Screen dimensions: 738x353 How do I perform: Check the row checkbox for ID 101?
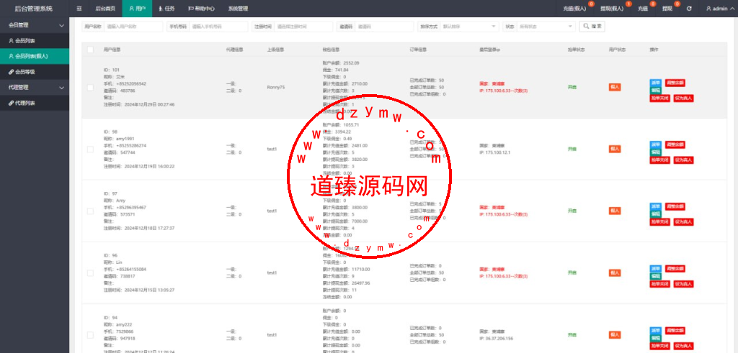(x=90, y=87)
